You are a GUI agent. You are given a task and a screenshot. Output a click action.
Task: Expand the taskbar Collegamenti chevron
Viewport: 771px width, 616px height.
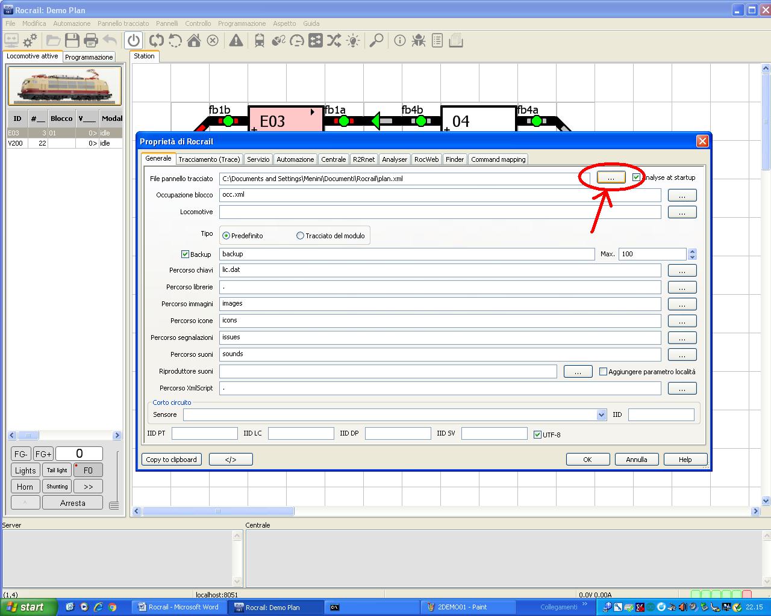(584, 604)
